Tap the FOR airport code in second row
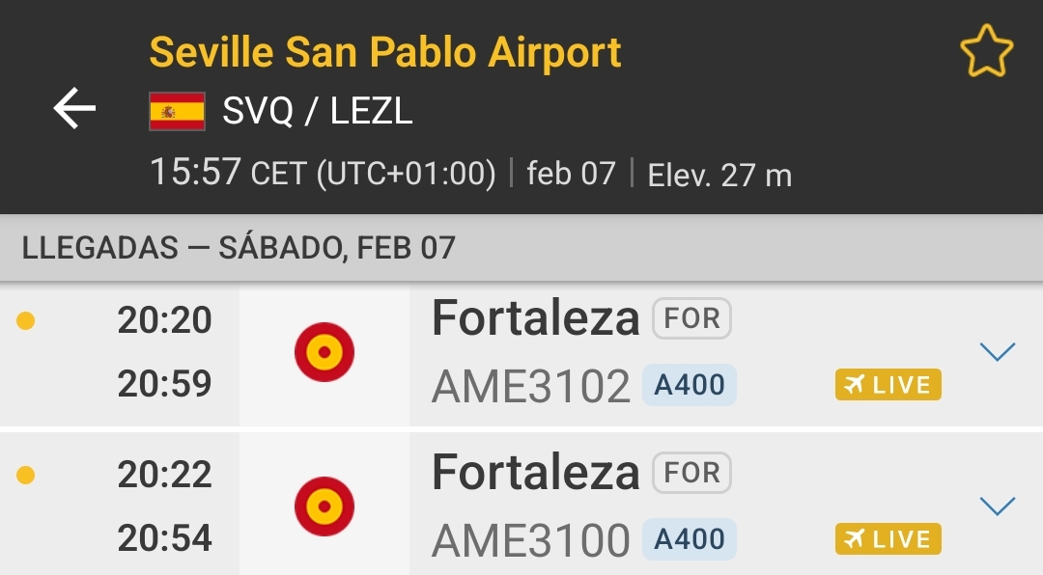Image resolution: width=1043 pixels, height=575 pixels. pyautogui.click(x=691, y=474)
